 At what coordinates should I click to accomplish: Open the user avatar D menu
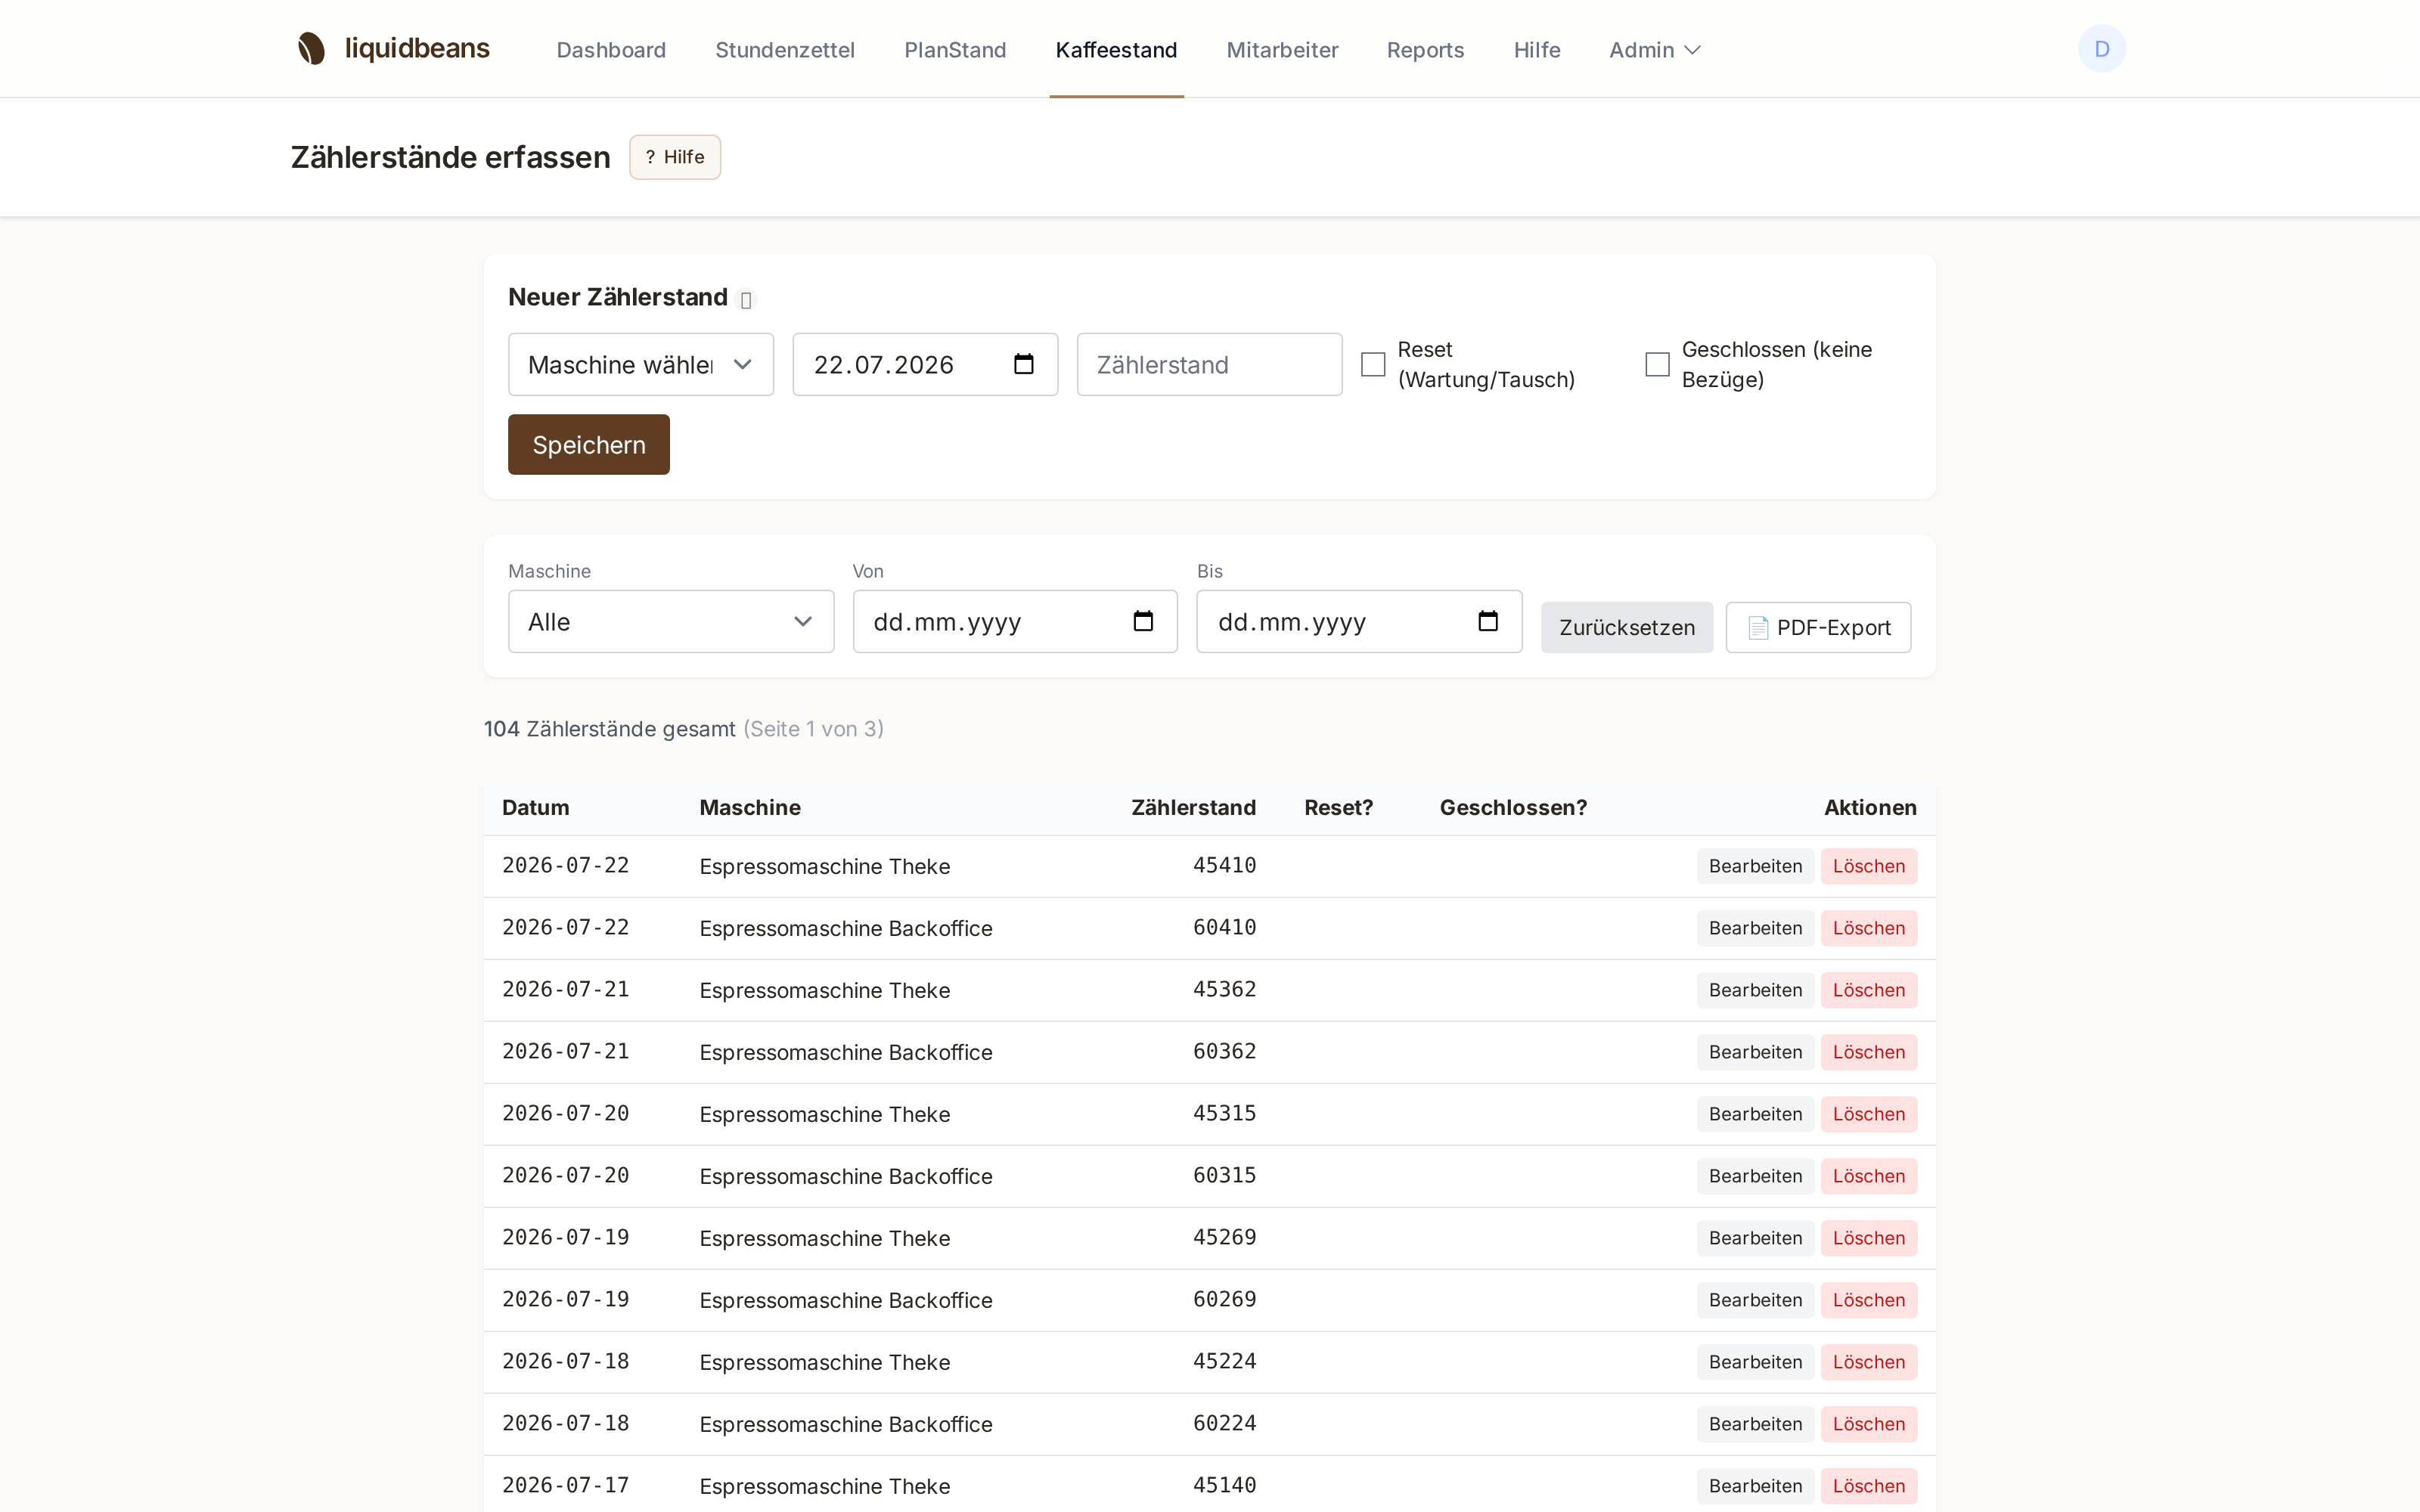click(2101, 48)
